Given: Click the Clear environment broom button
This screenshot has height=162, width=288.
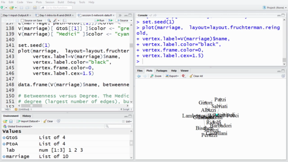Looking at the screenshot, I should tap(48, 121).
